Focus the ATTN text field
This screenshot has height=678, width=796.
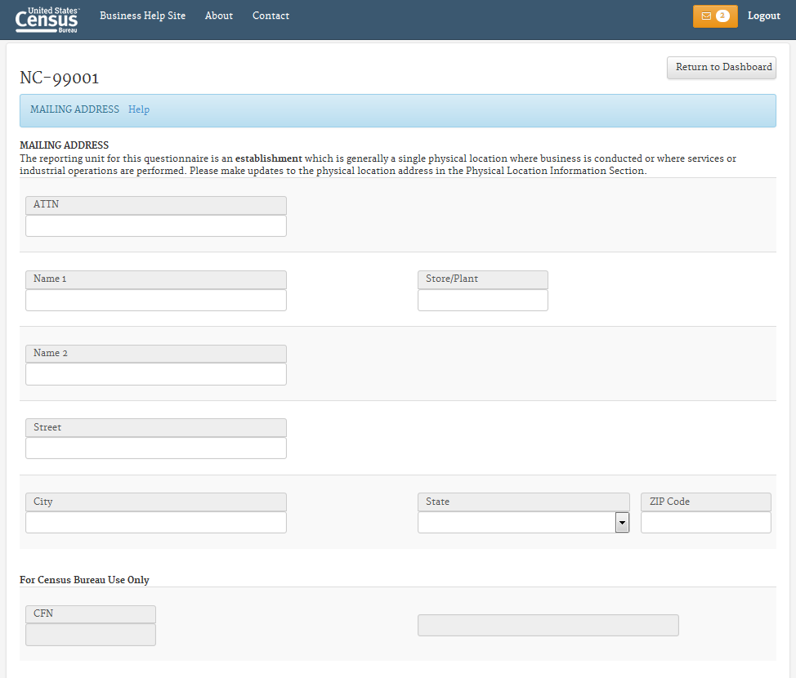pyautogui.click(x=156, y=225)
